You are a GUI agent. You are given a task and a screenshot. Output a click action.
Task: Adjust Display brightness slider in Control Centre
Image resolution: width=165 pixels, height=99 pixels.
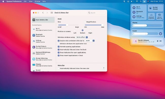point(147,26)
